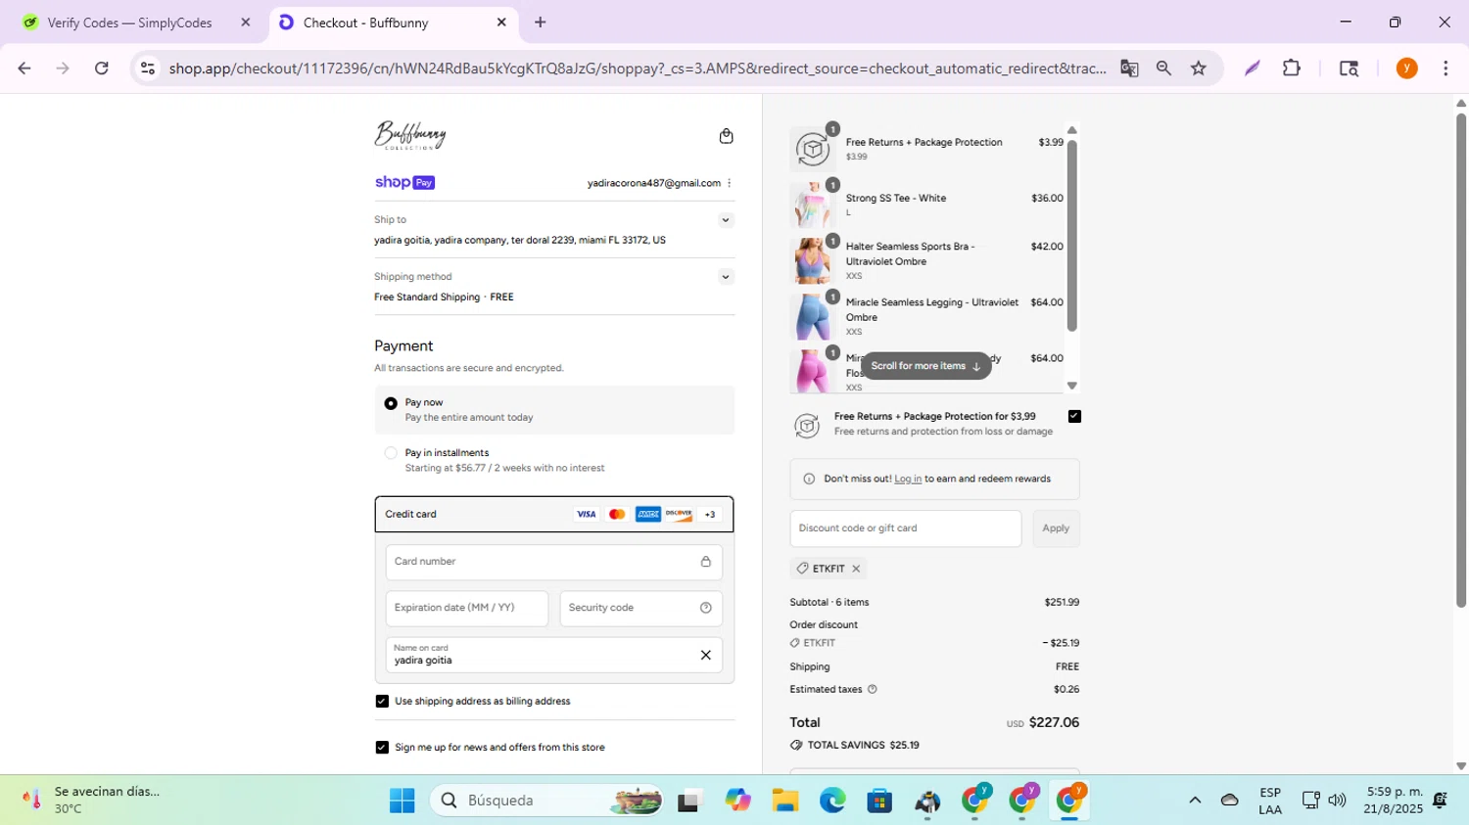Toggle Sign me up for news and offers
This screenshot has height=825, width=1469.
(x=382, y=748)
